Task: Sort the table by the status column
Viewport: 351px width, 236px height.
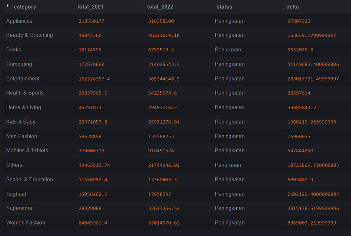Action: 224,6
